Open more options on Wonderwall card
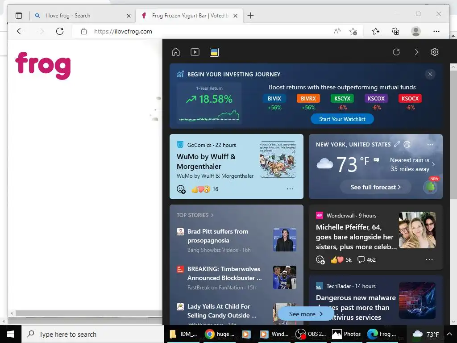The height and width of the screenshot is (343, 457). click(x=429, y=259)
